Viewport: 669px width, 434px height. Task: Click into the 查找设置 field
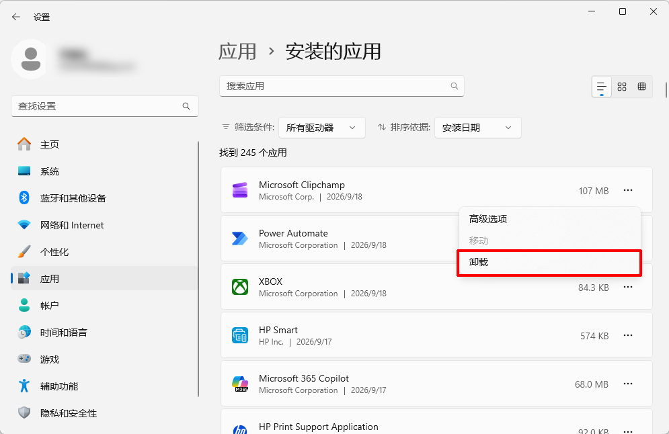[104, 106]
